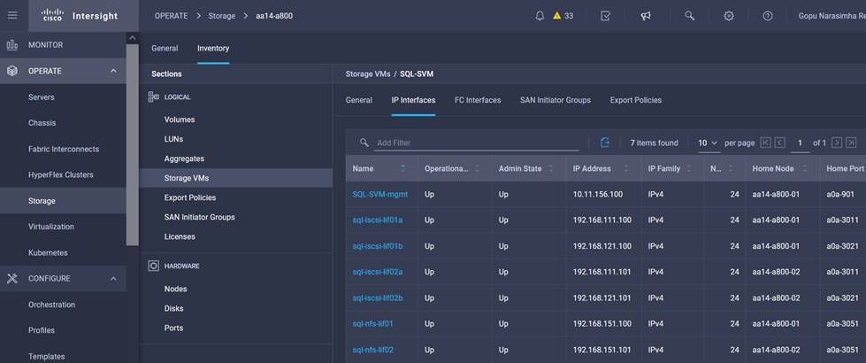
Task: Select Volumes in the Logical section
Action: pos(180,120)
